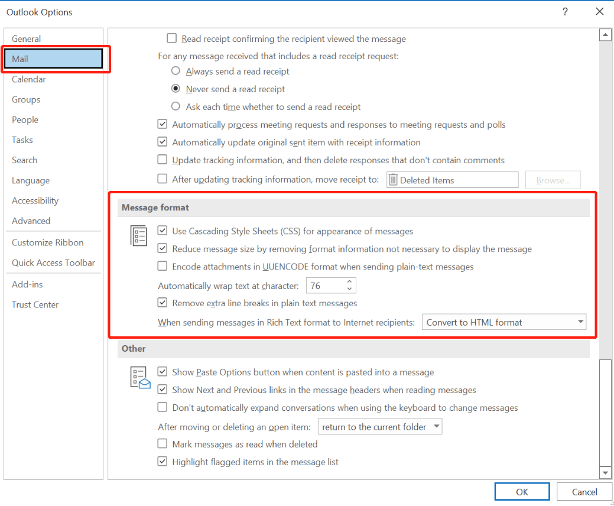Enable Don't automatically expand conversations checkbox
This screenshot has width=614, height=506.
tap(162, 407)
